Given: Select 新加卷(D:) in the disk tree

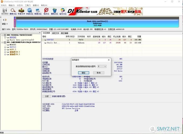Looking at the screenshot, I should 15,52.
